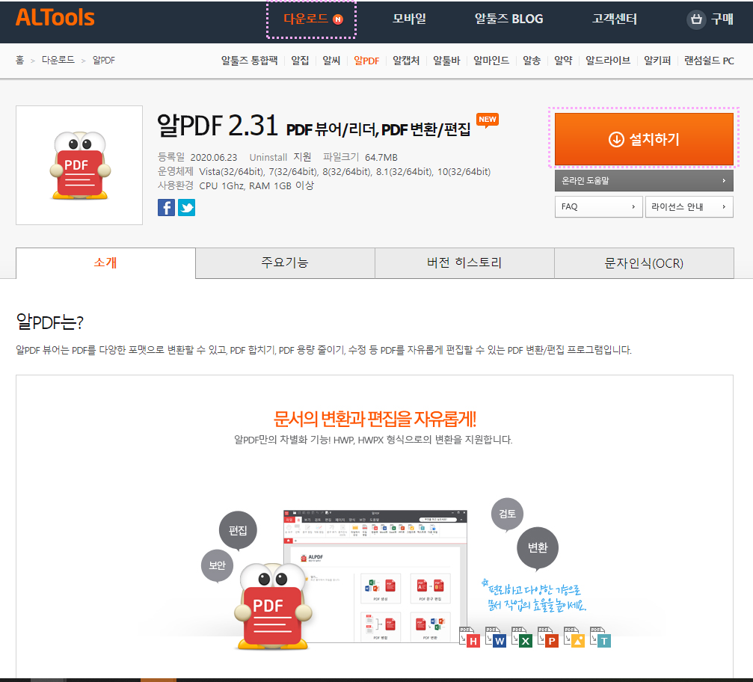Click the 알PDF mascot product image
This screenshot has width=753, height=682.
click(x=79, y=165)
